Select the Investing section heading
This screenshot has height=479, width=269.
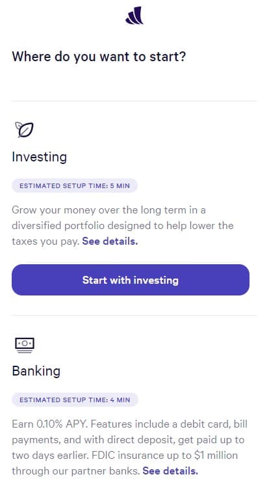click(x=40, y=157)
